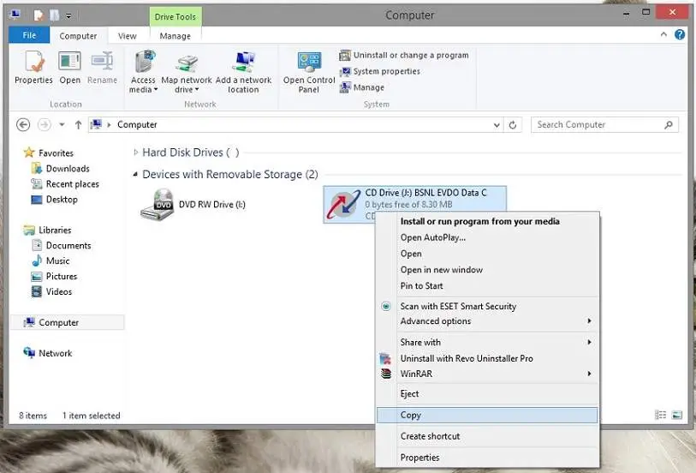Click the Forward navigation arrow
The height and width of the screenshot is (473, 696).
(44, 125)
